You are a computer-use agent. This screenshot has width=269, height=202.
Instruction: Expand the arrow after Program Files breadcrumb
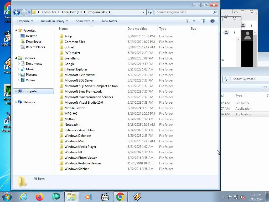tap(110, 12)
